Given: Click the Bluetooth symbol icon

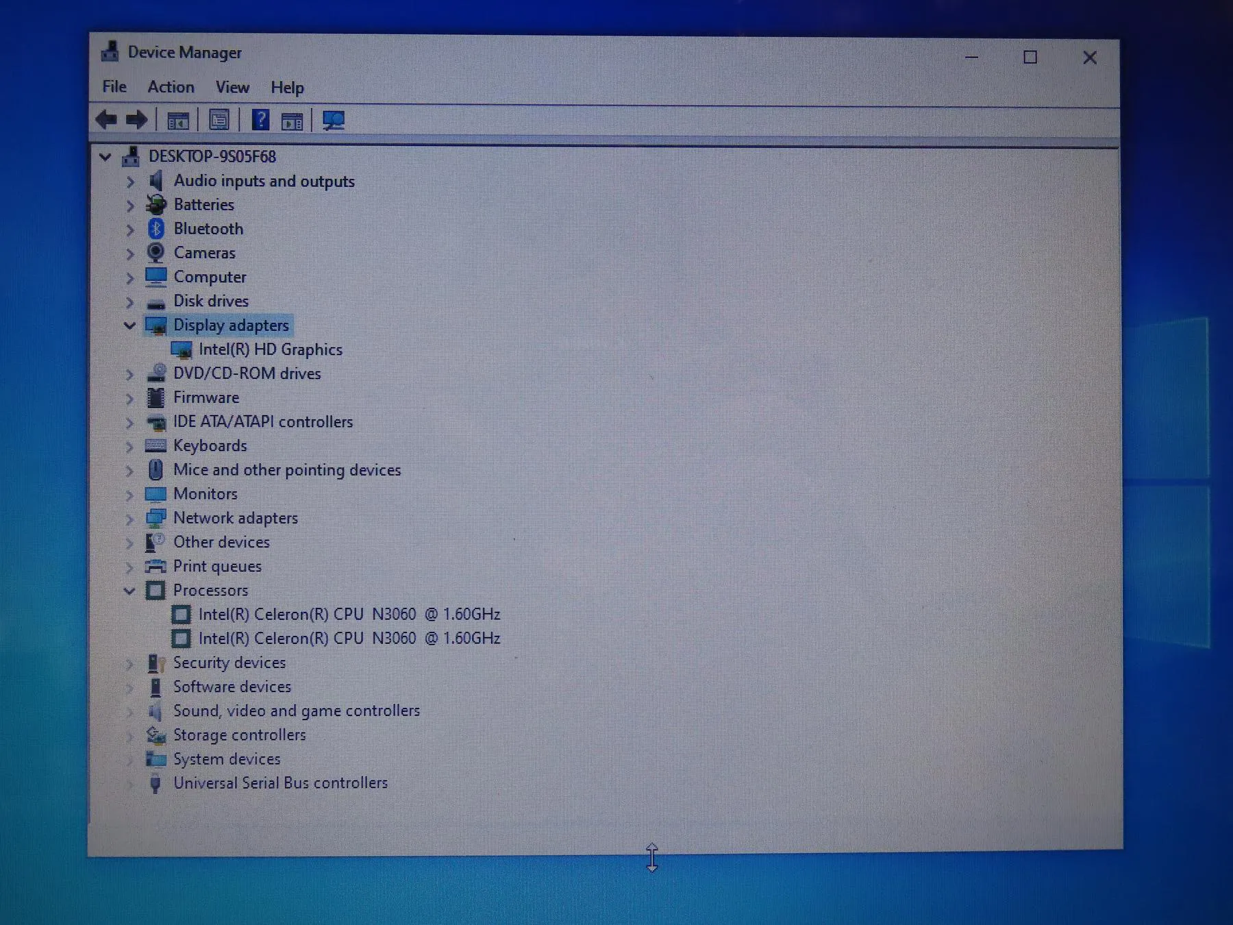Looking at the screenshot, I should [x=156, y=229].
